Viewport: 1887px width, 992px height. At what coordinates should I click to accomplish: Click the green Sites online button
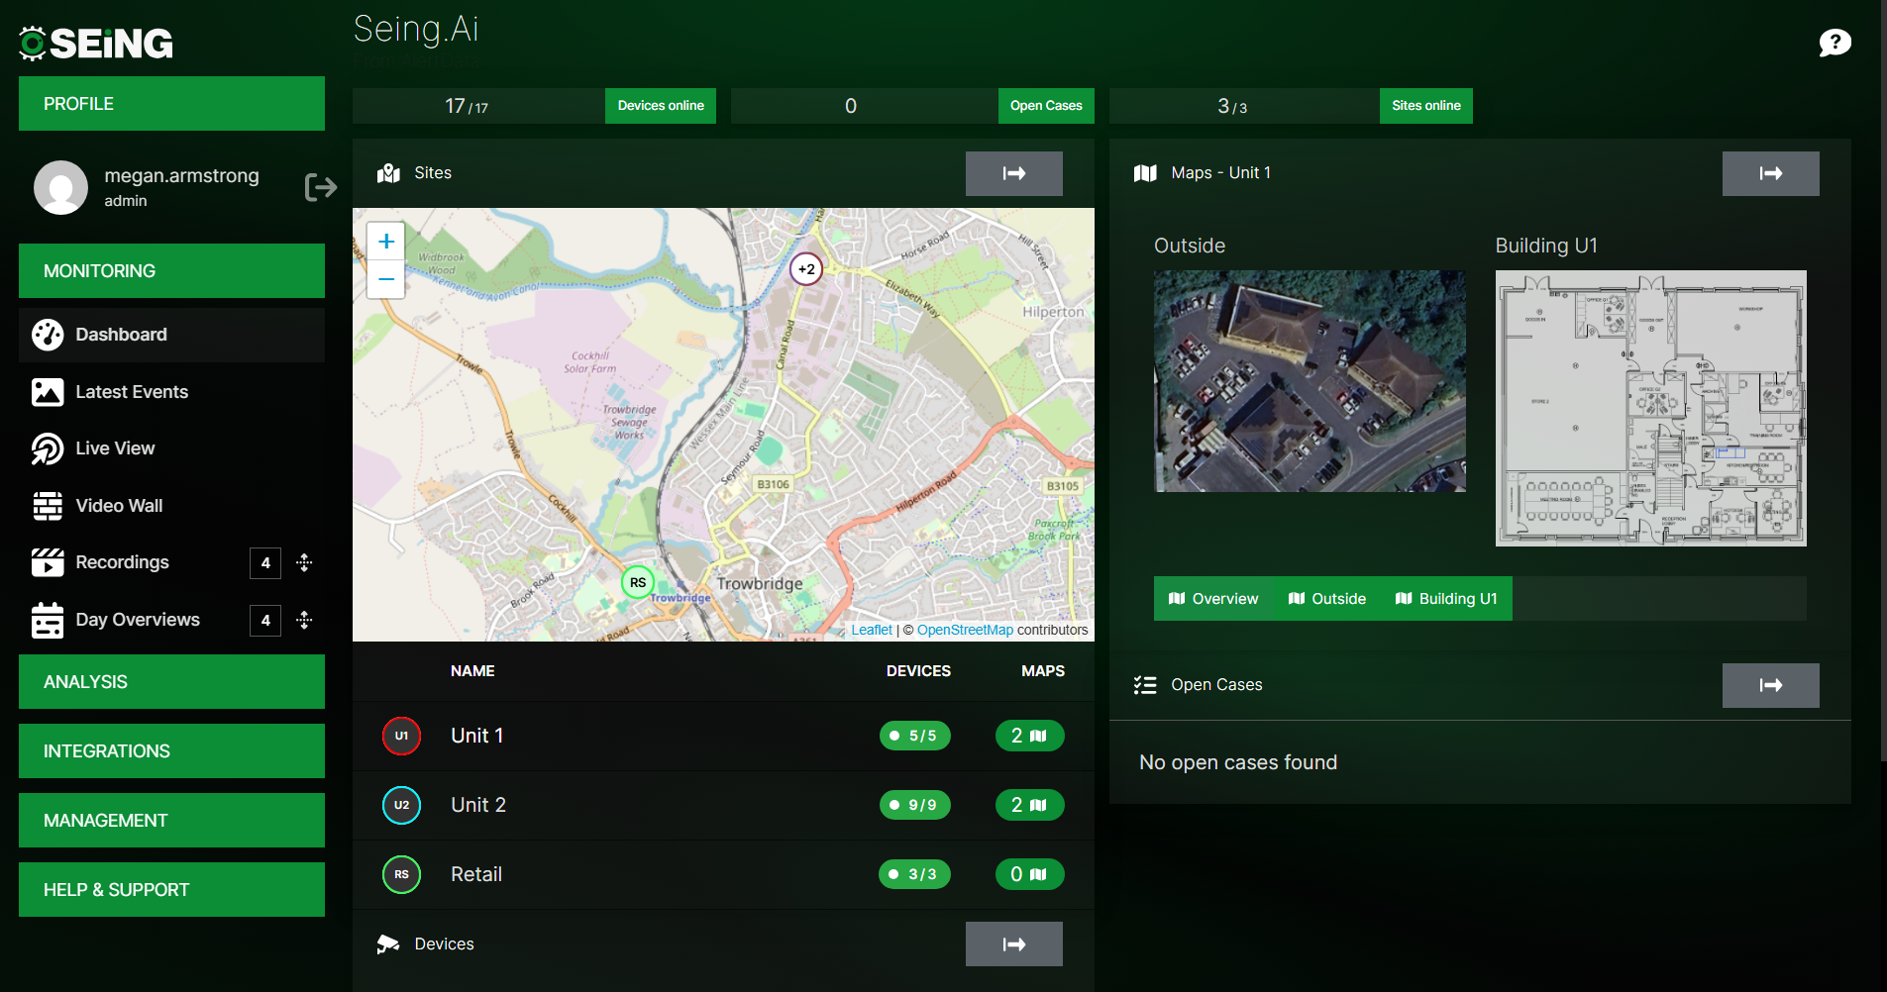pyautogui.click(x=1425, y=105)
